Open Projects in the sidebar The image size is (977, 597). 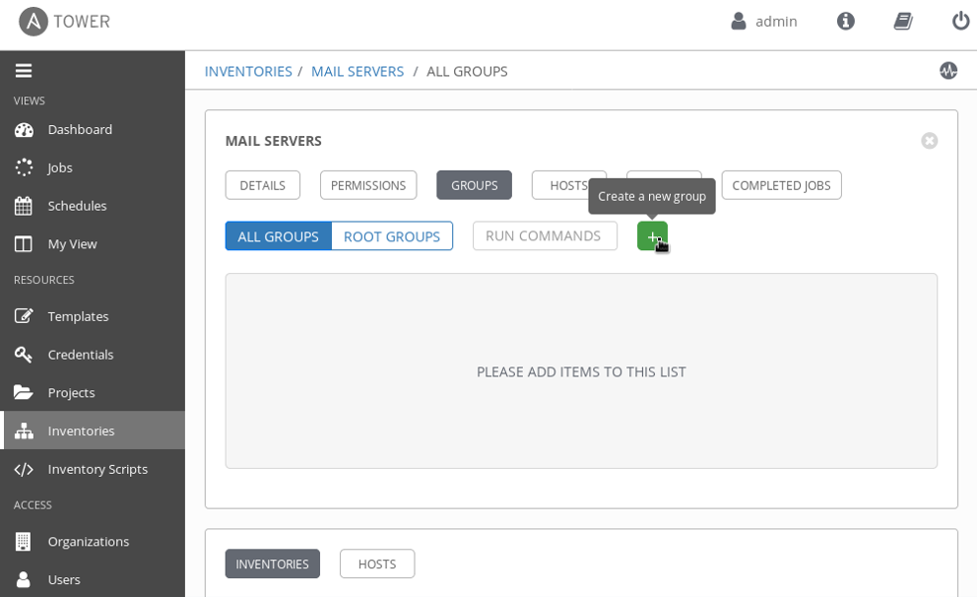[93, 393]
